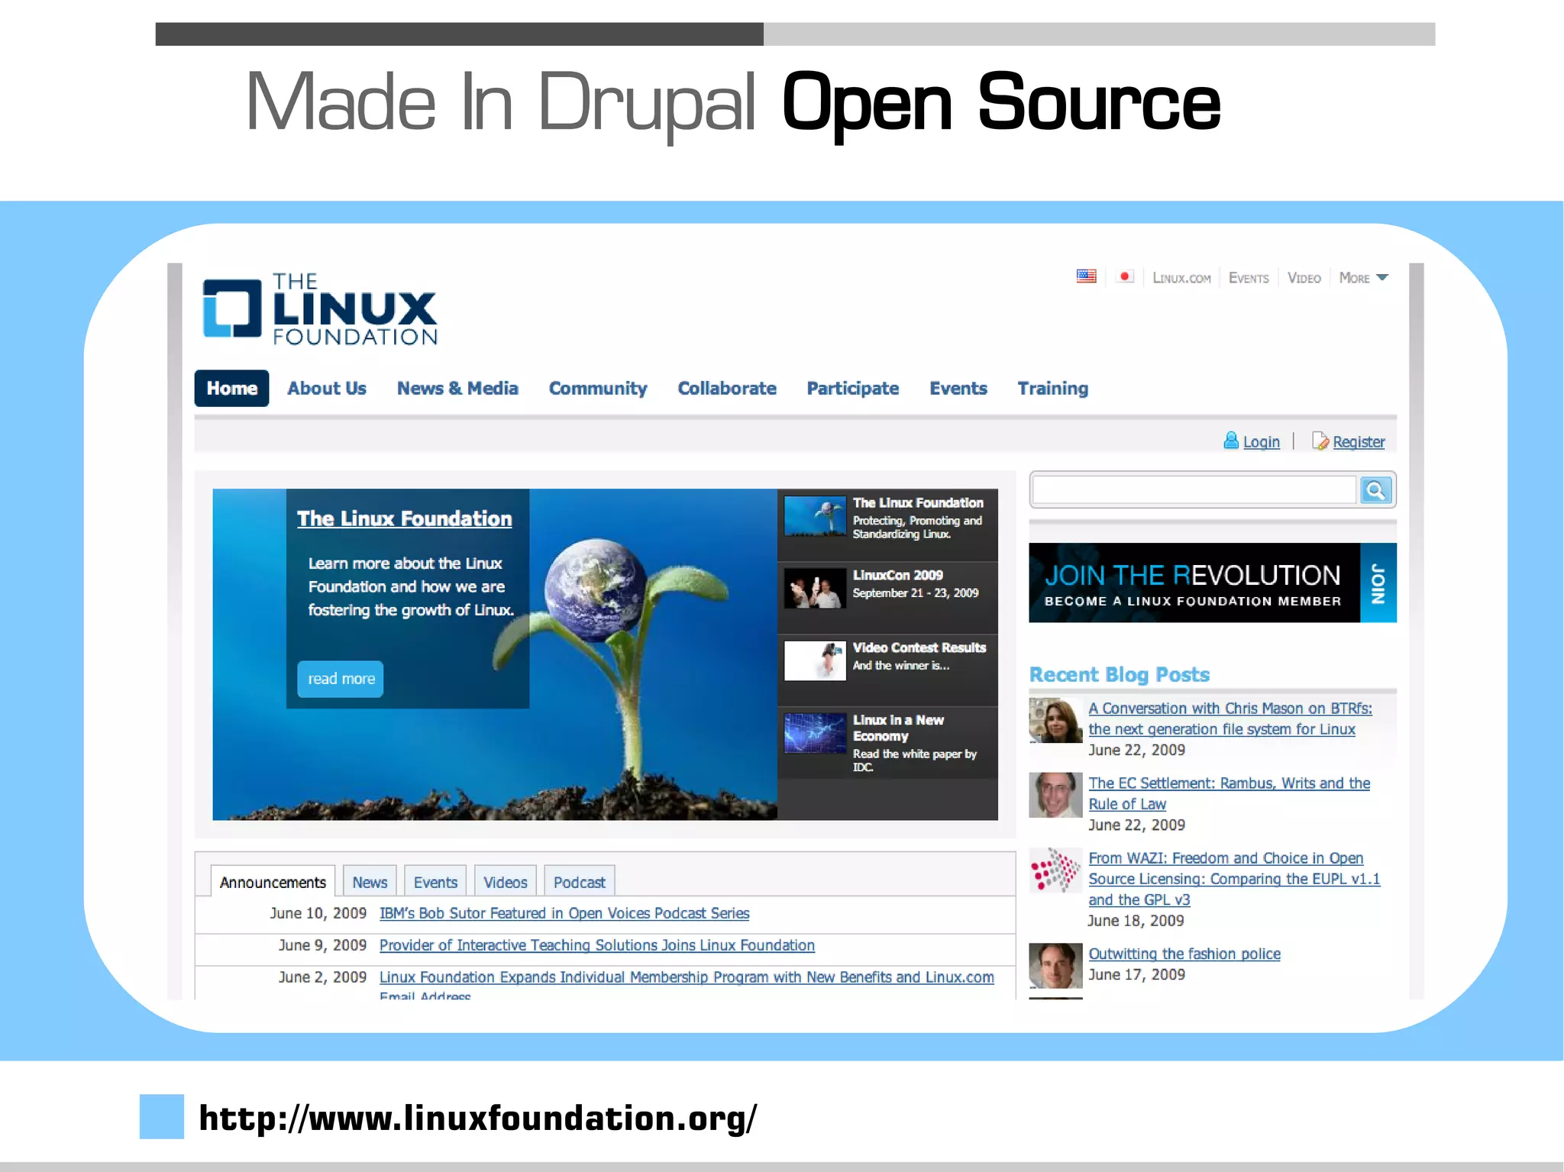Click the Linux Foundation logo
The image size is (1564, 1172).
319,309
